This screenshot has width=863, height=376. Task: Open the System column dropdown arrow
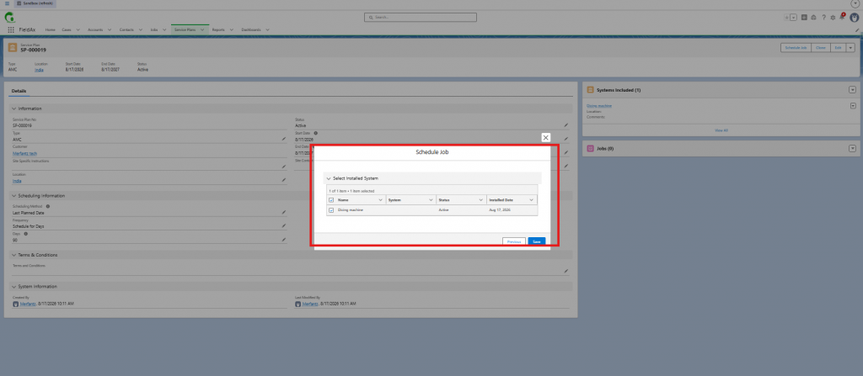pos(431,200)
